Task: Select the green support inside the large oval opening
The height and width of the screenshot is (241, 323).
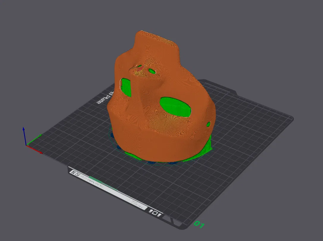Action: 175,107
